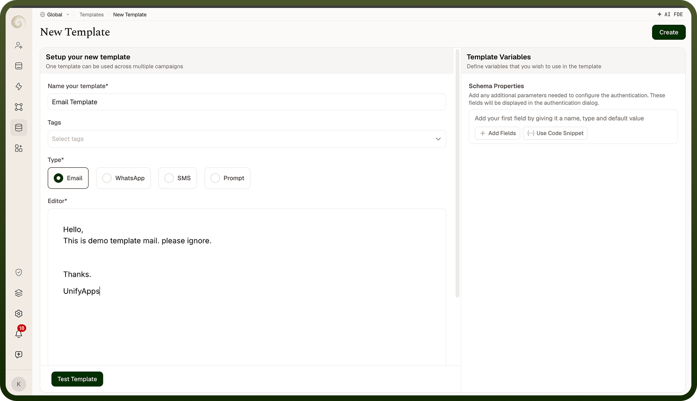Viewport: 697px width, 401px height.
Task: Select the SMS type radio option
Action: (x=178, y=178)
